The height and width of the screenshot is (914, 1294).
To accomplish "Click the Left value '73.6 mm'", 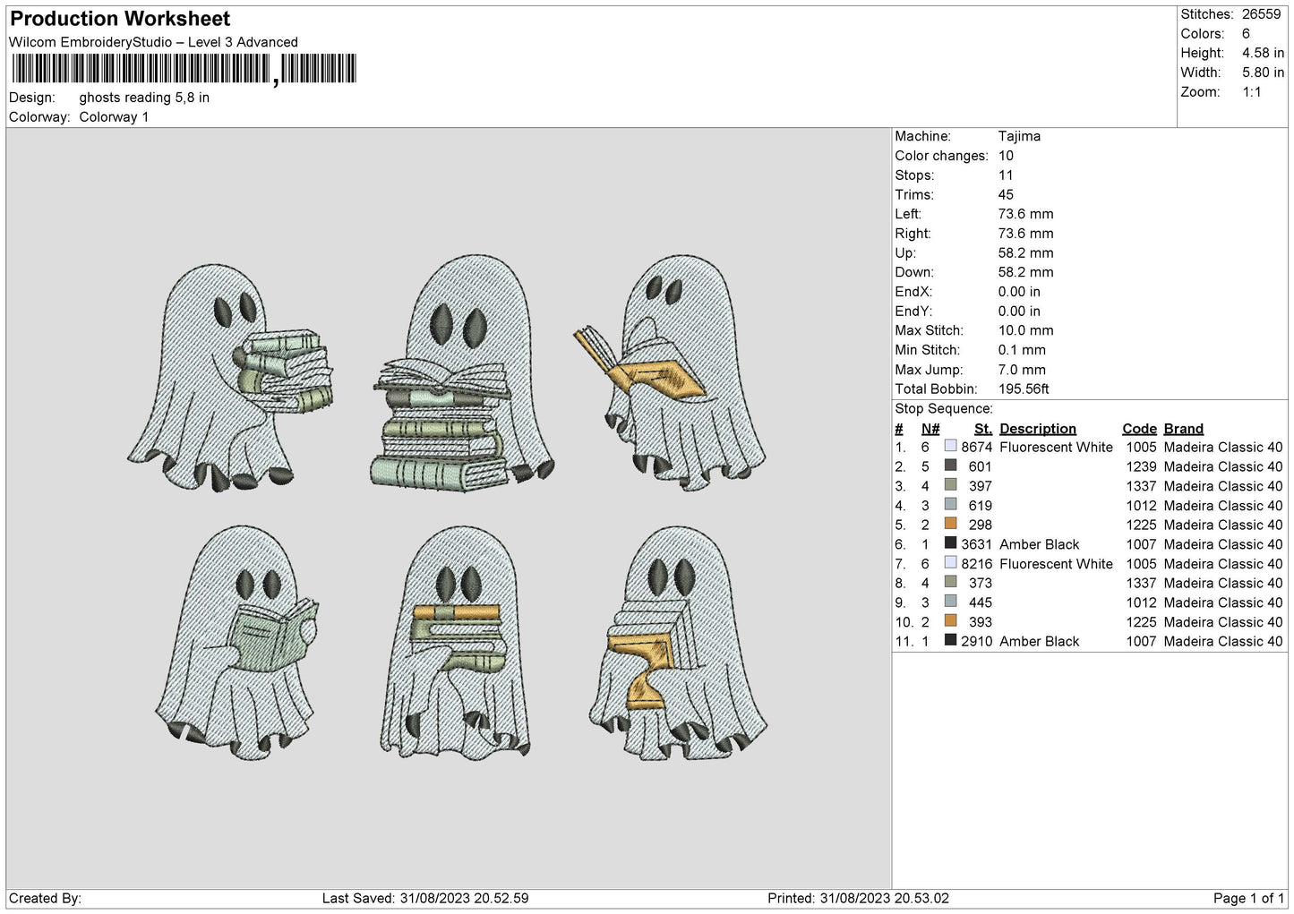I will click(x=1025, y=214).
